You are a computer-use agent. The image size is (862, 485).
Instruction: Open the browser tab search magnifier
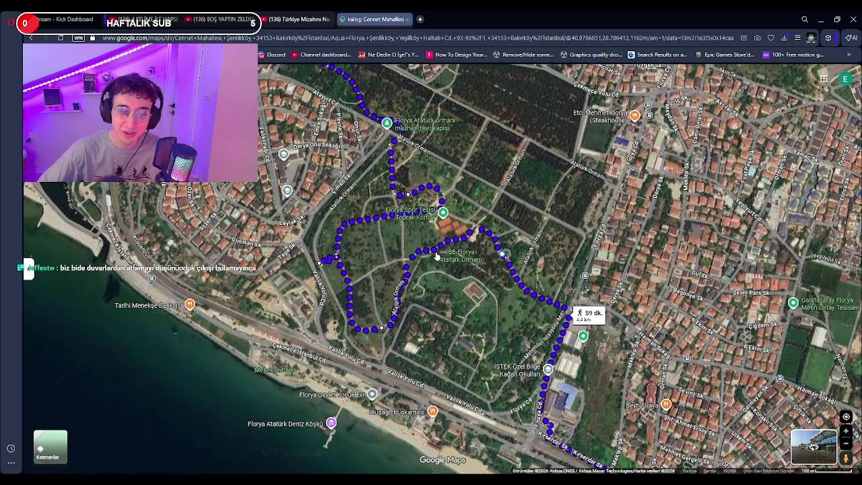[x=805, y=20]
